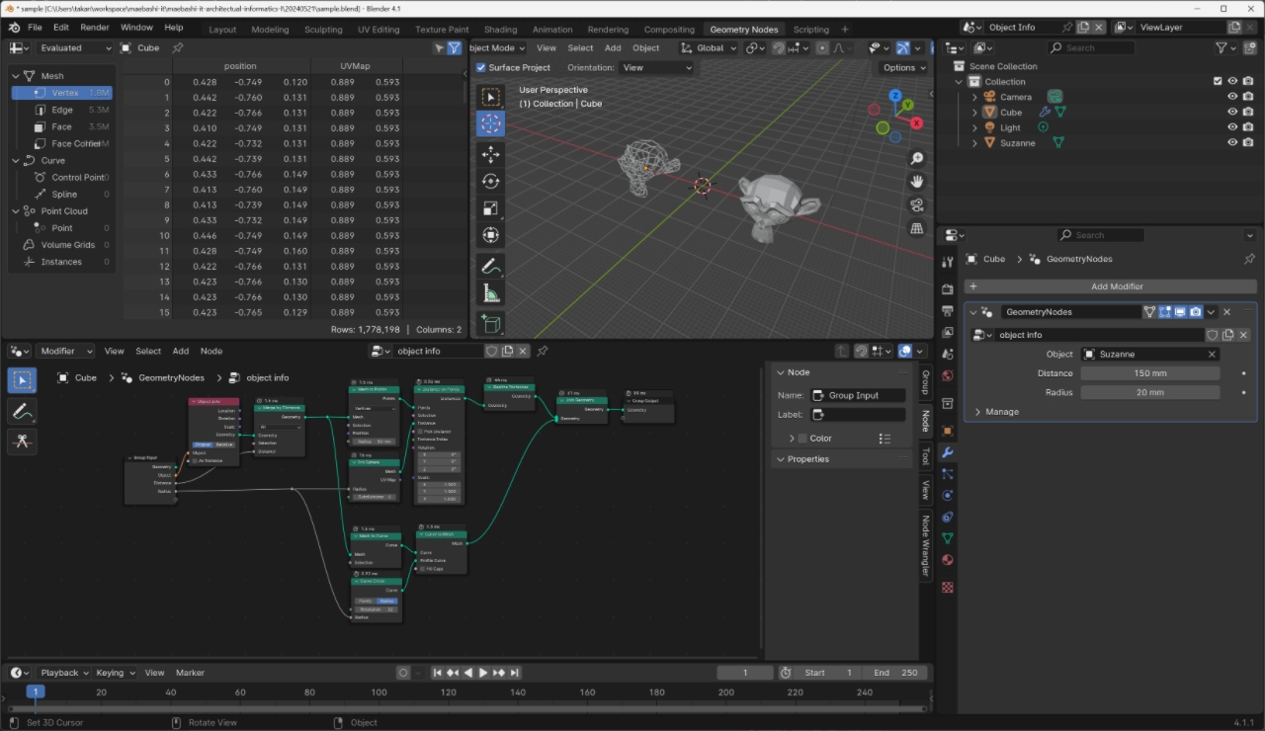Open the viewport Options dropdown

904,67
